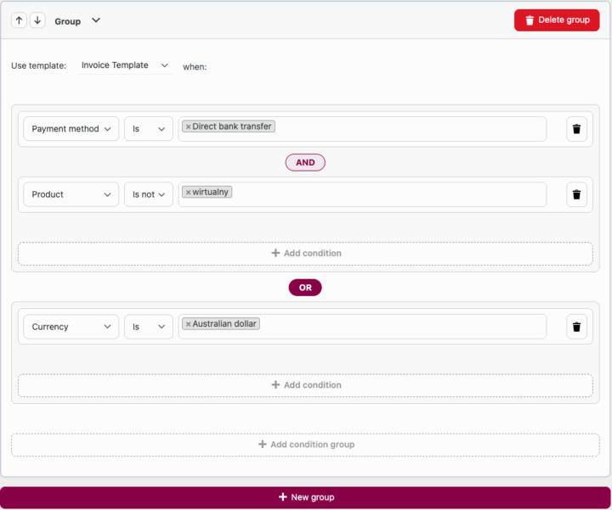
Task: Toggle the AND operator between conditions
Action: click(305, 162)
